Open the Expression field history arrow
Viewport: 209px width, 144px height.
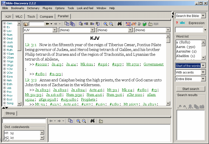(205, 30)
